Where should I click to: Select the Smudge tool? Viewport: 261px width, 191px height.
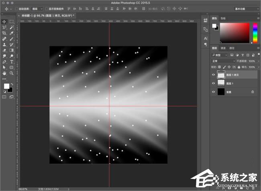(4, 56)
